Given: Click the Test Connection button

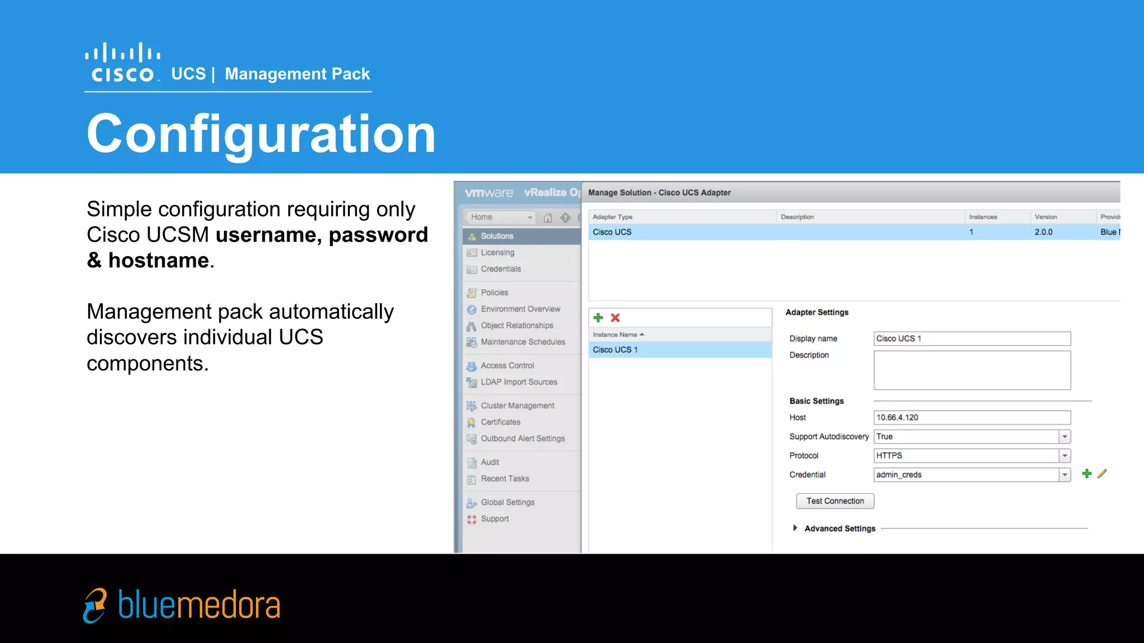Looking at the screenshot, I should coord(835,501).
